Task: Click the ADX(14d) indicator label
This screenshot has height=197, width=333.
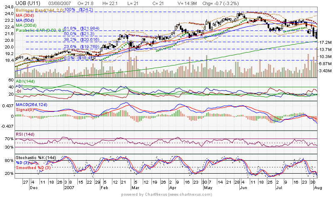Action: [x=26, y=80]
